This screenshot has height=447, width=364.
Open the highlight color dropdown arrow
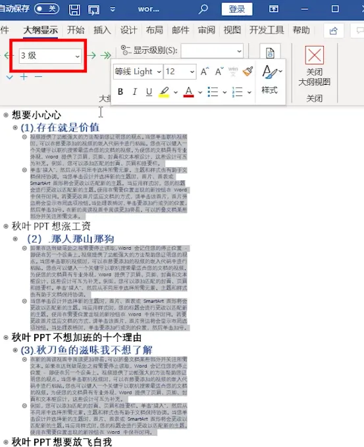click(176, 92)
